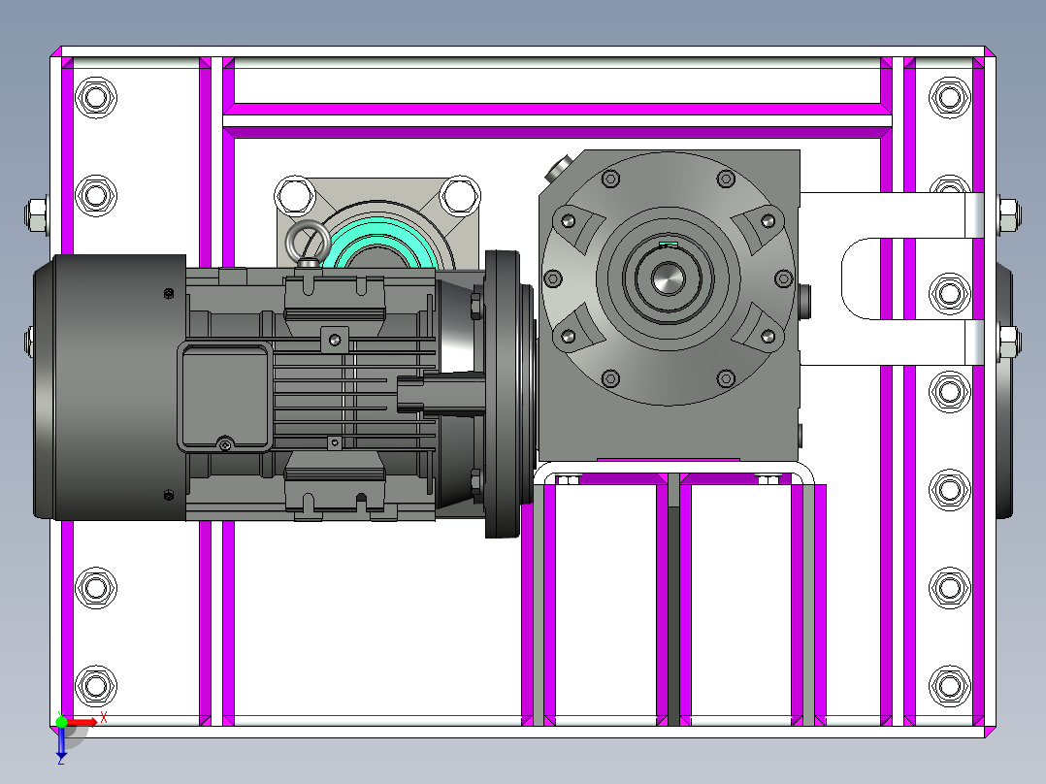
Task: Select bearing housing top-right mounting hole
Action: coord(458,195)
